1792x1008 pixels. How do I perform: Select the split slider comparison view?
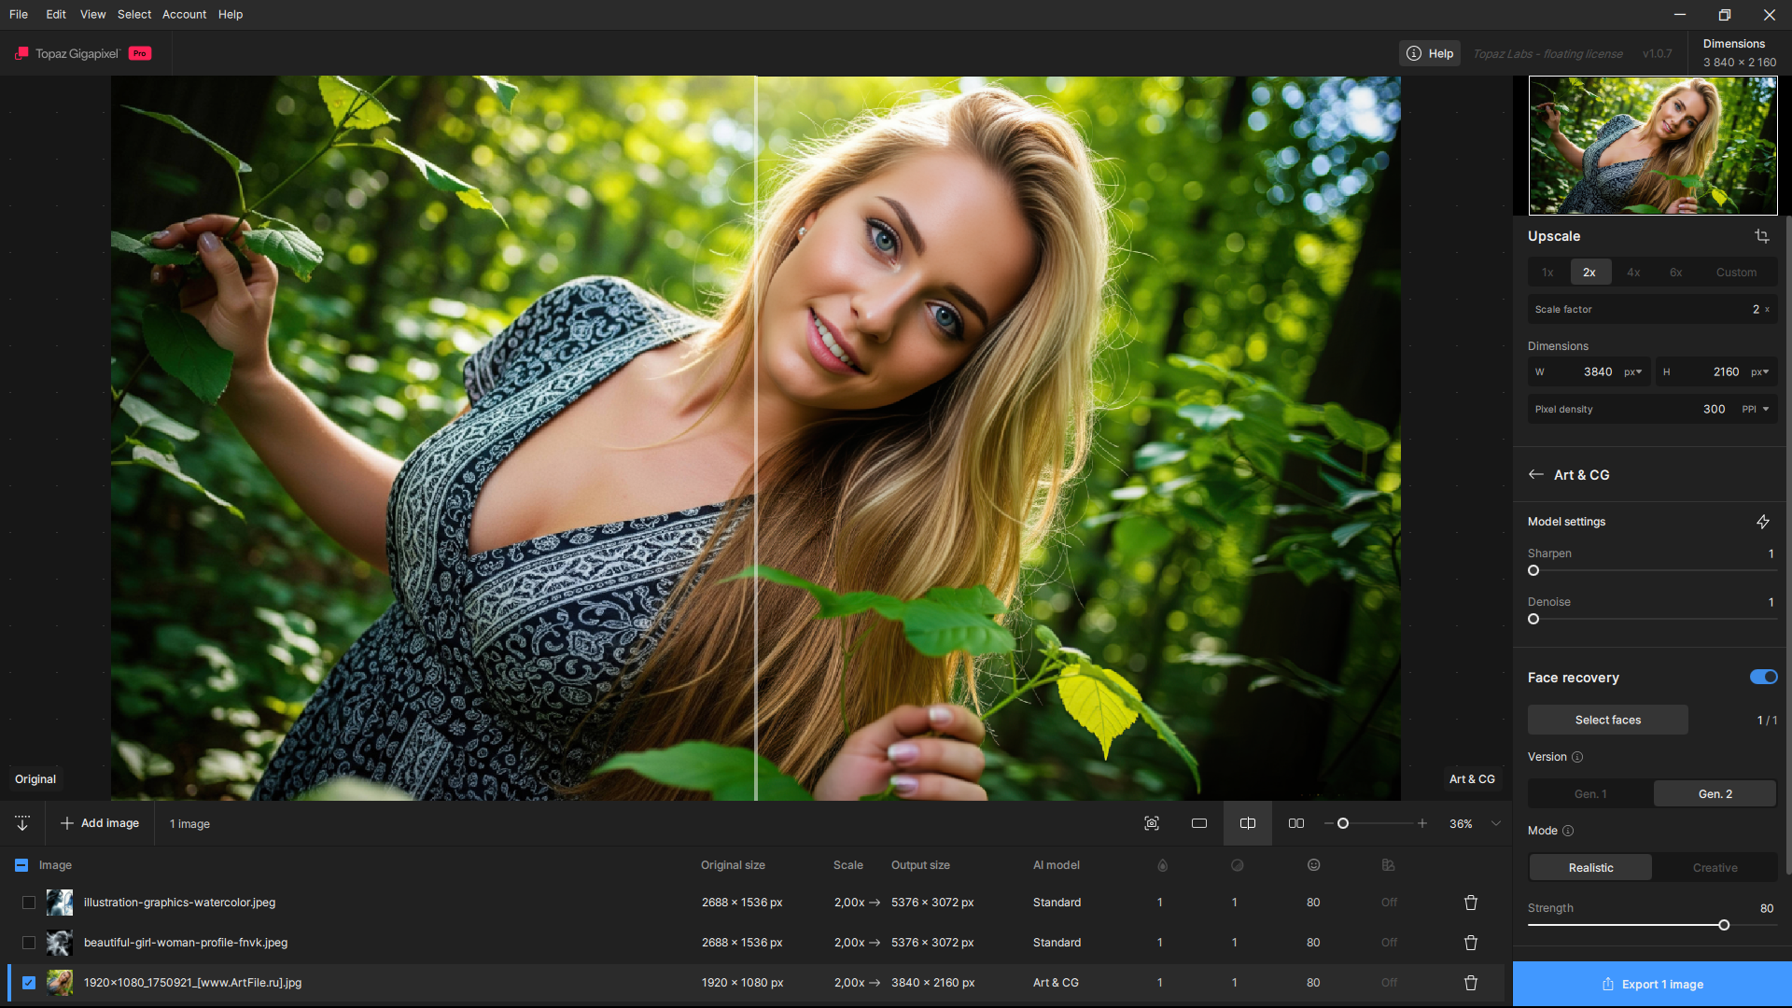point(1247,823)
